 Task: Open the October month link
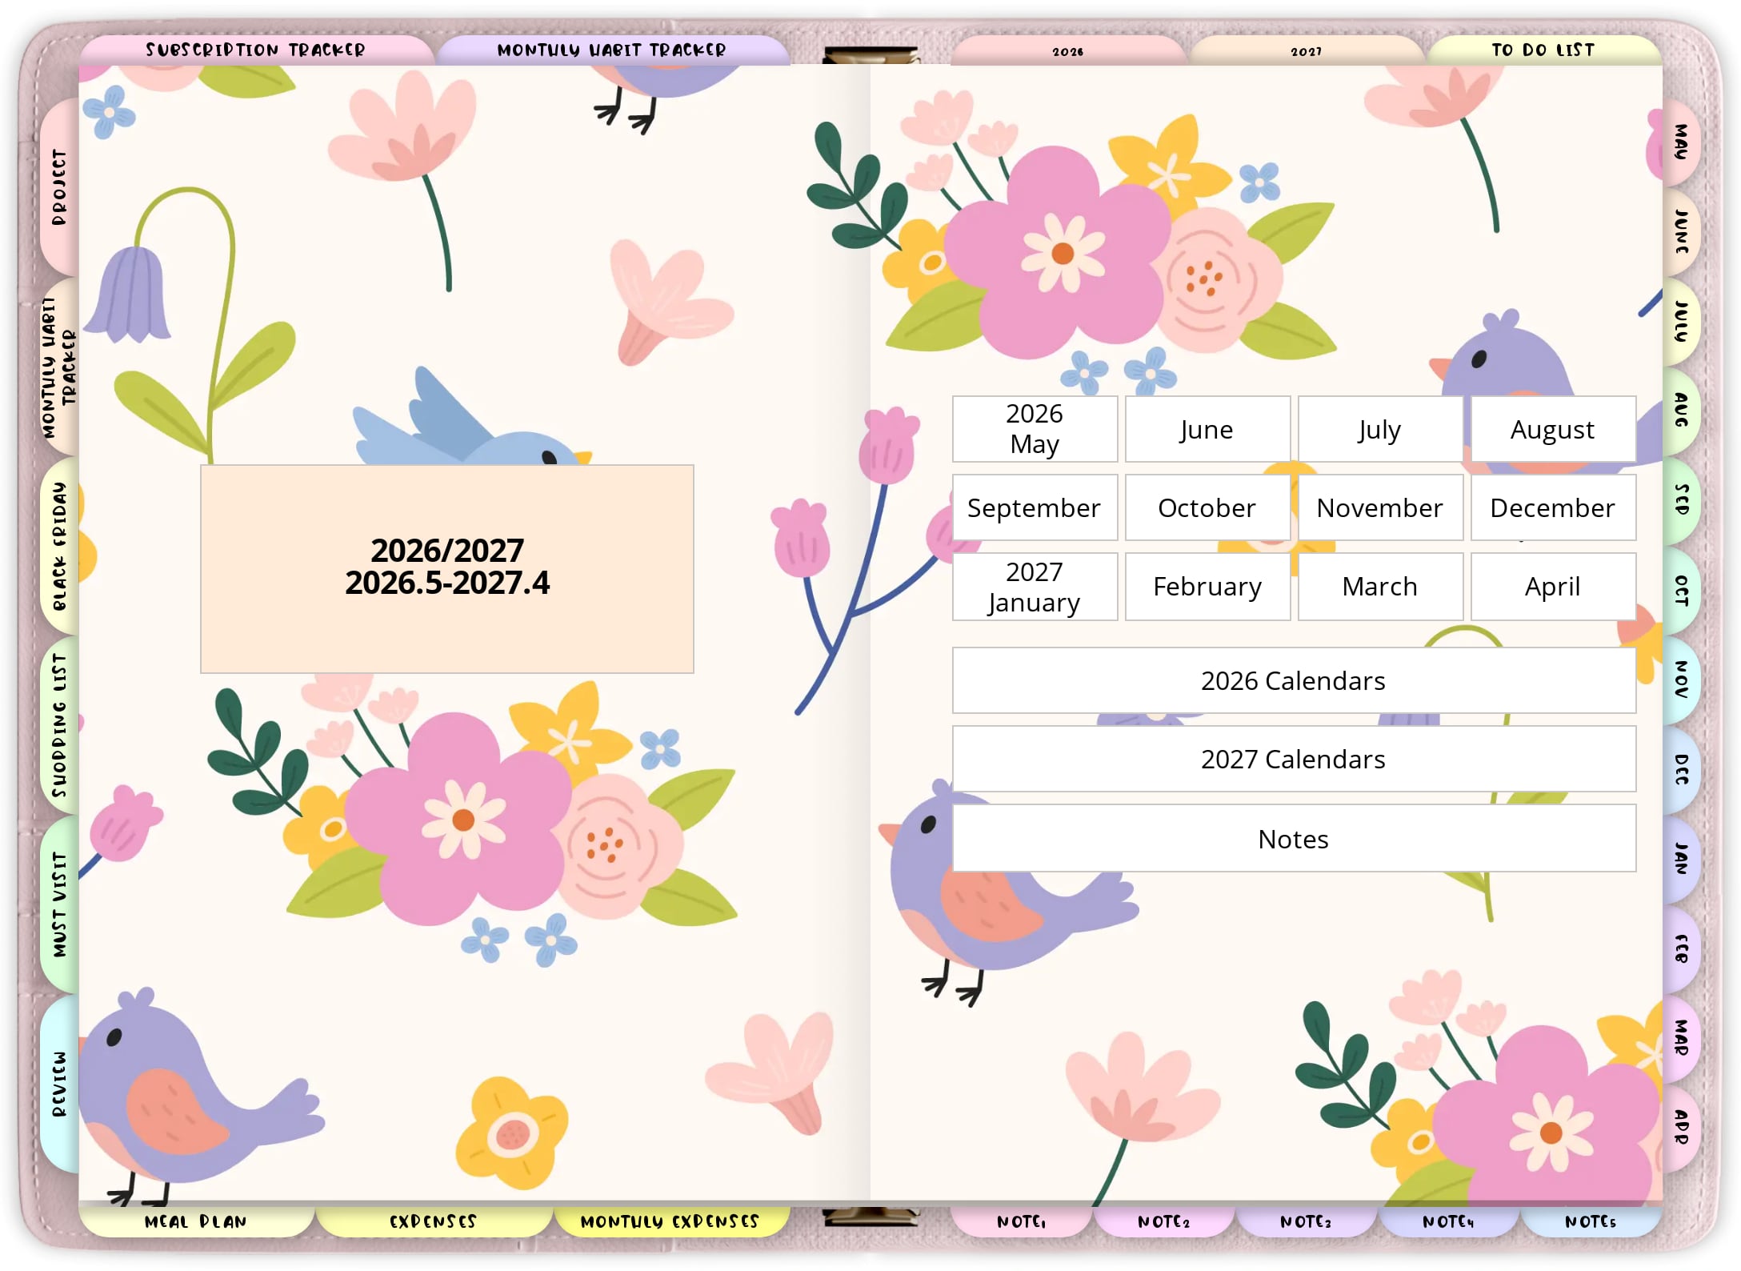pos(1207,507)
